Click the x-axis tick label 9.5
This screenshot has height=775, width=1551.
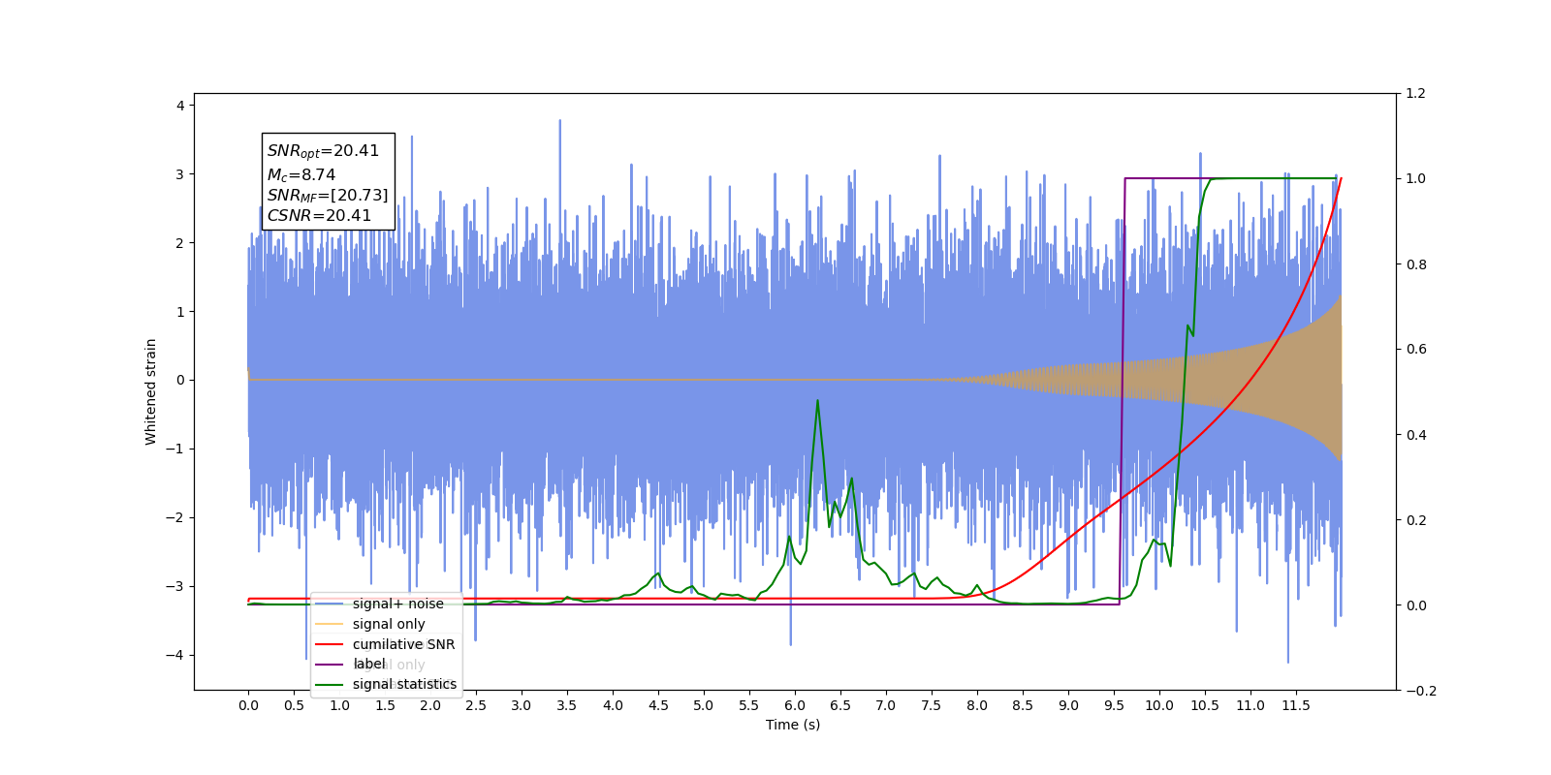coord(1114,705)
